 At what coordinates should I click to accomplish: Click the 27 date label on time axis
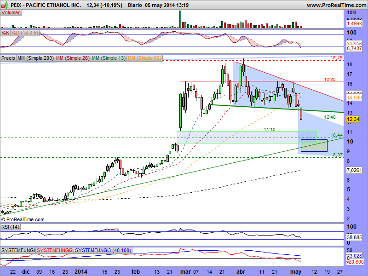(x=339, y=272)
